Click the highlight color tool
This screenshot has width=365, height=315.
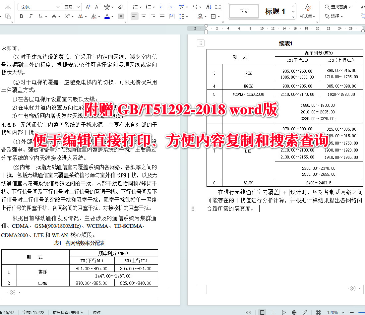coord(94,16)
